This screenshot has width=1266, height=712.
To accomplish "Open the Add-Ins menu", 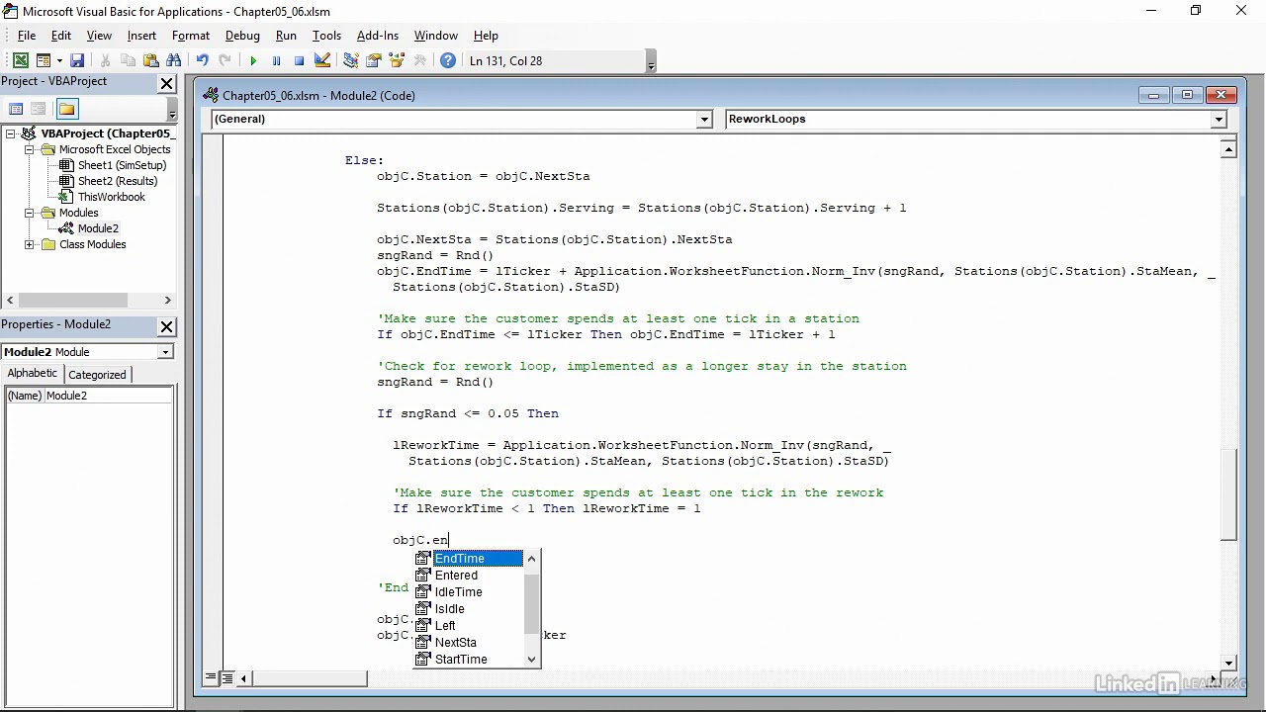I will click(x=378, y=36).
